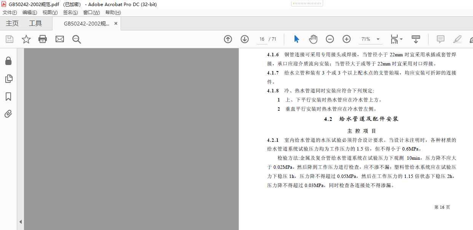Click the clause number 4.1.6

point(273,55)
